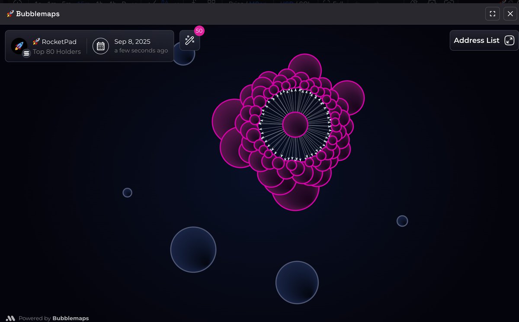Toggle fullscreen mode for Bubblemaps
This screenshot has height=322, width=519.
[x=492, y=13]
